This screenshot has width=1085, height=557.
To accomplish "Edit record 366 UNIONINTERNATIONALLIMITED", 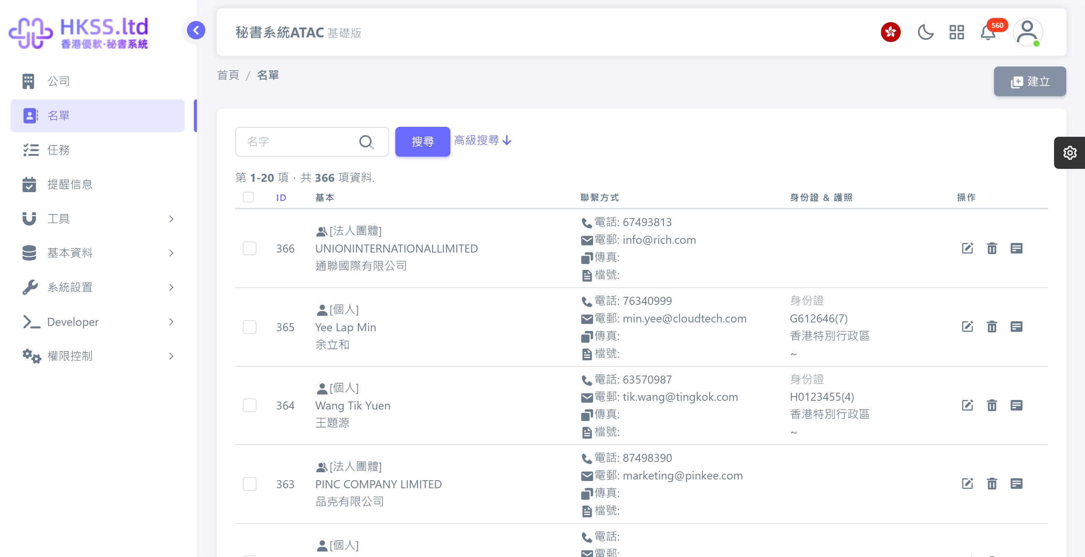I will point(967,248).
